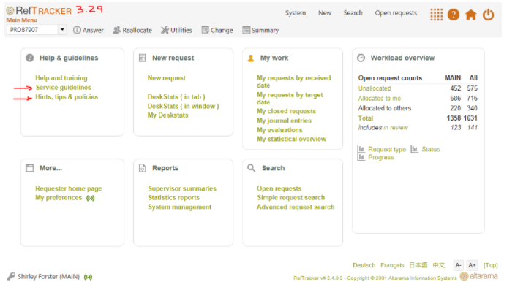Expand the PROB7907 request dropdown arrow
This screenshot has height=290, width=515.
[x=62, y=30]
